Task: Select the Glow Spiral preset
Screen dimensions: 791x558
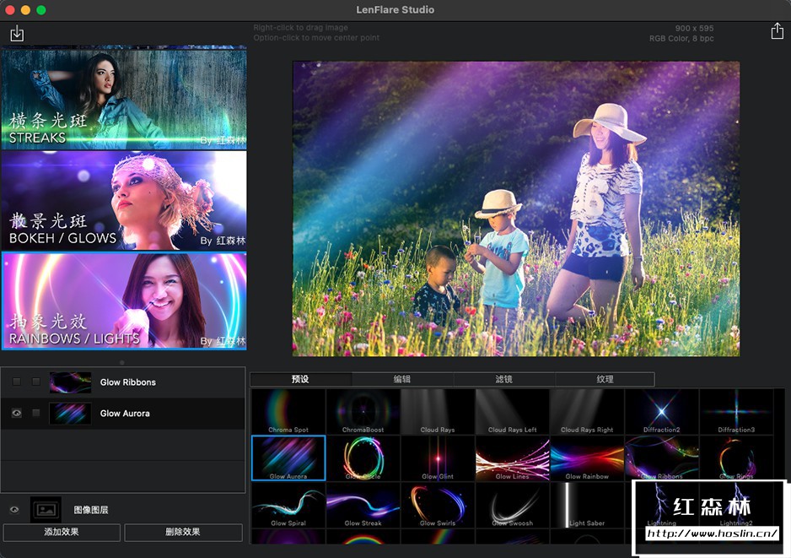Action: 288,505
